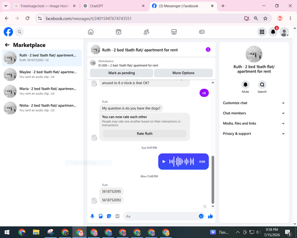This screenshot has width=297, height=238.
Task: Open the account profile avatar menu
Action: pos(285,32)
